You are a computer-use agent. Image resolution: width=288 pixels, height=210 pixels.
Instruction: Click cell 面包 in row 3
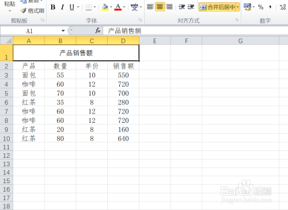click(29, 75)
